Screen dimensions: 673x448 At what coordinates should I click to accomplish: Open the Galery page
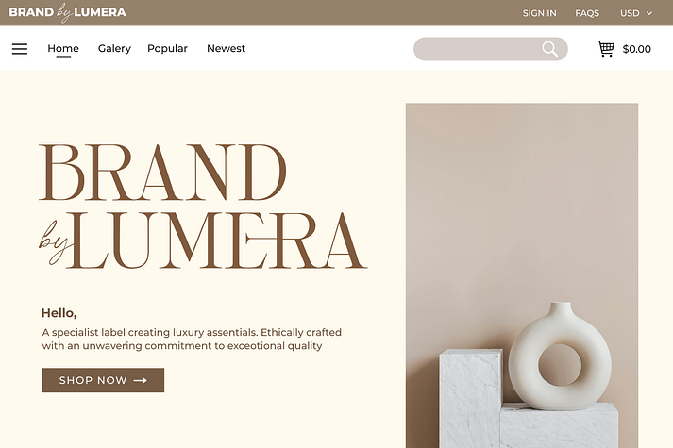tap(114, 48)
